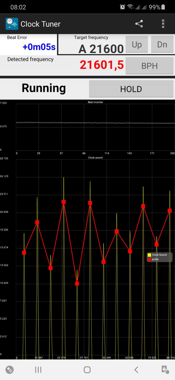Tap the A 21600 target frequency value

[101, 49]
